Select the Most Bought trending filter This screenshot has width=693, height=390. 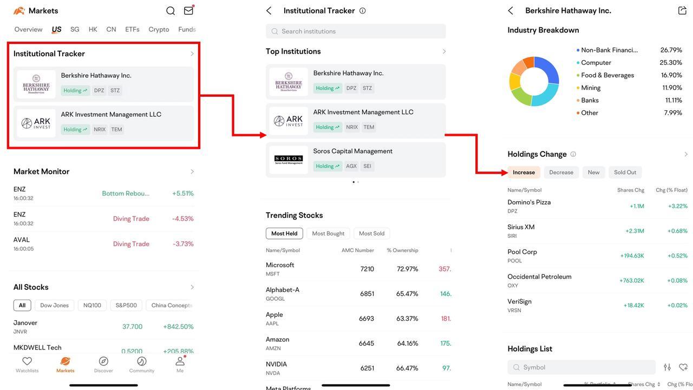coord(328,233)
